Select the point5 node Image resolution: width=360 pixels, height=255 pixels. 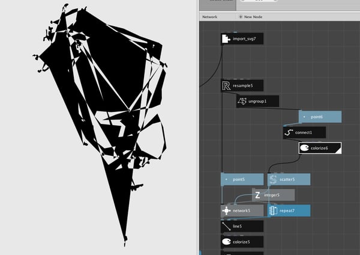242,179
